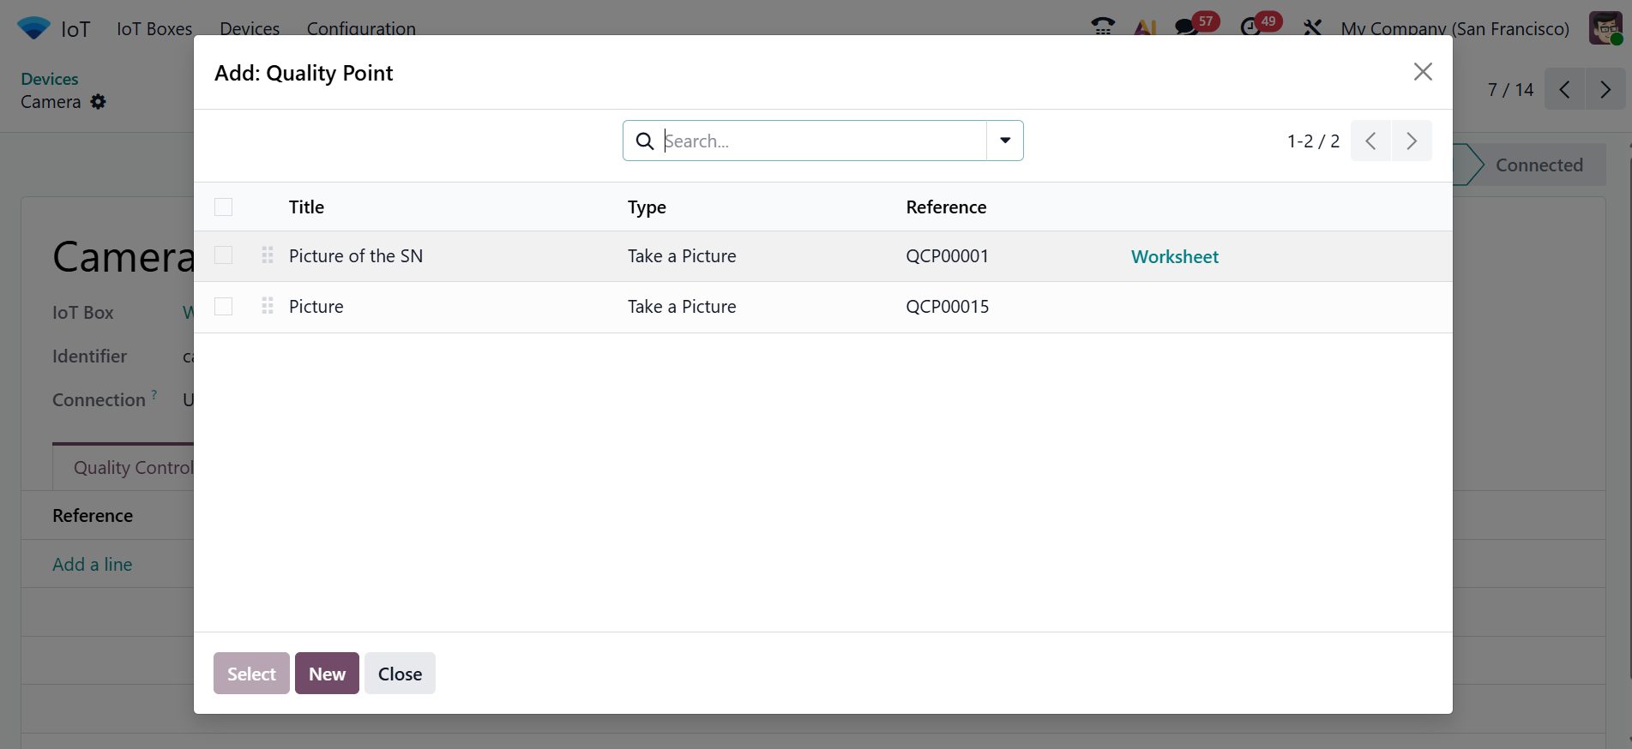Screen dimensions: 1632x749
Task: Check the Picture of the SN row checkbox
Action: (224, 255)
